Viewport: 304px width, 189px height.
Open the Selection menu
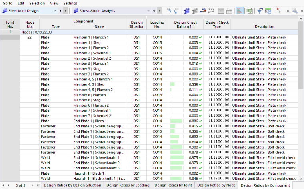(37, 3)
